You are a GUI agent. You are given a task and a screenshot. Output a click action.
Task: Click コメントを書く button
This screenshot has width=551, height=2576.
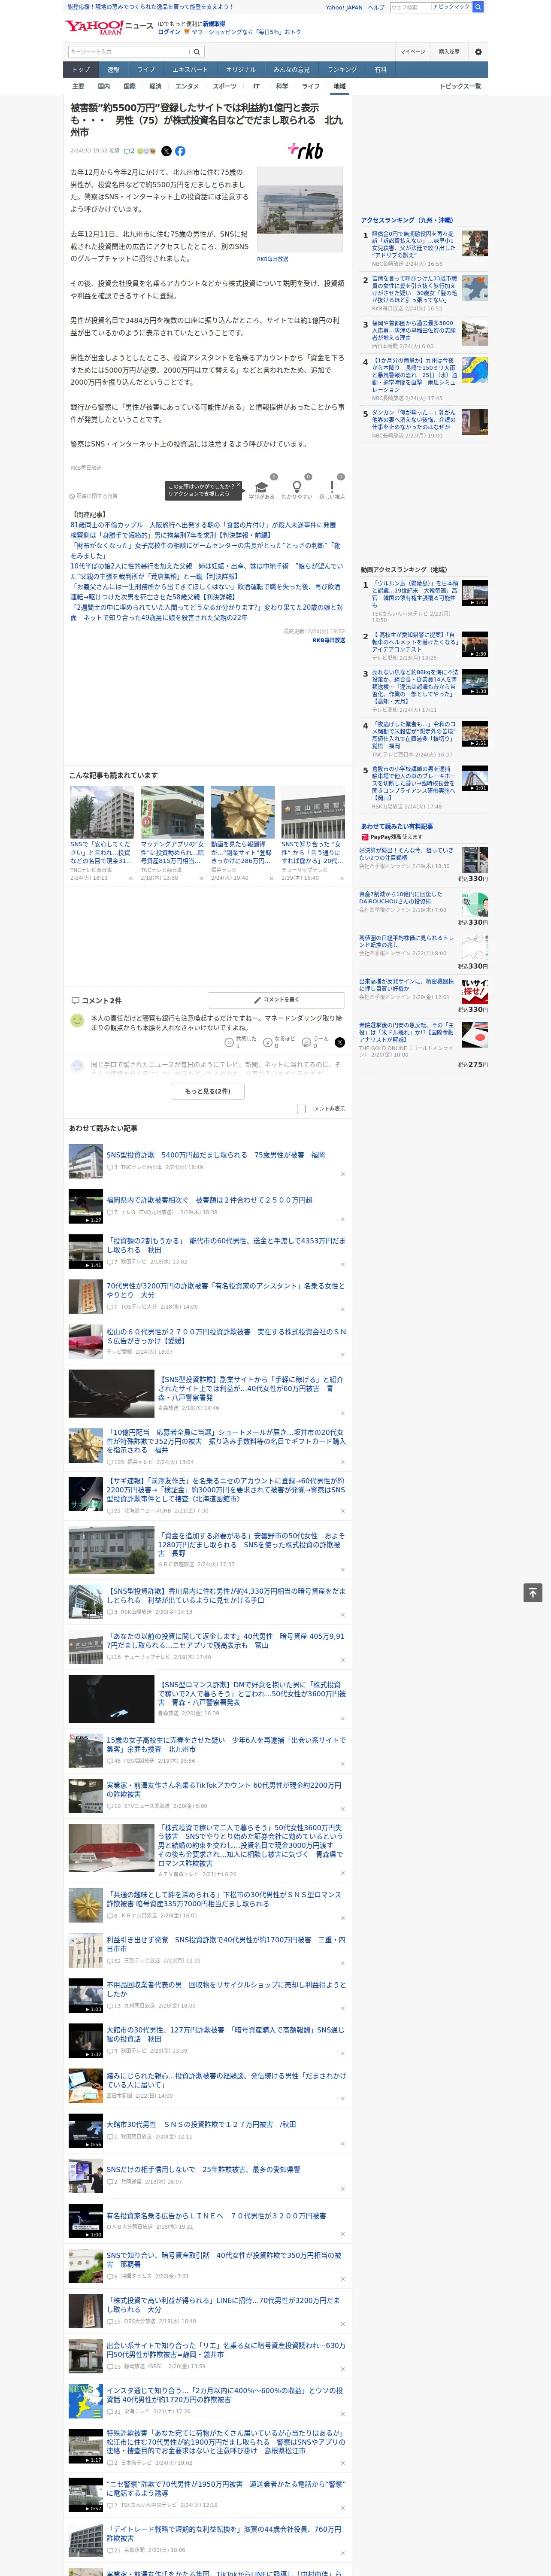coord(276,1000)
